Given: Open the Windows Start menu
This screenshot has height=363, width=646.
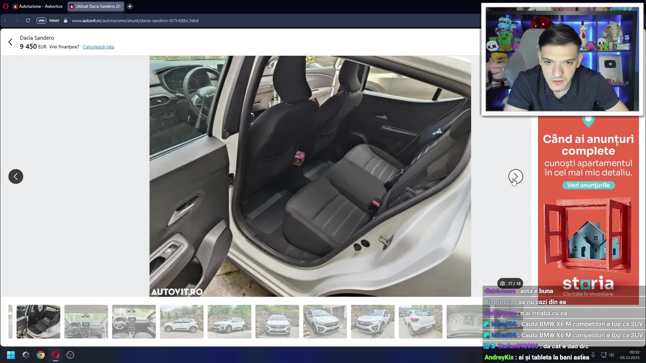Looking at the screenshot, I should coord(11,355).
